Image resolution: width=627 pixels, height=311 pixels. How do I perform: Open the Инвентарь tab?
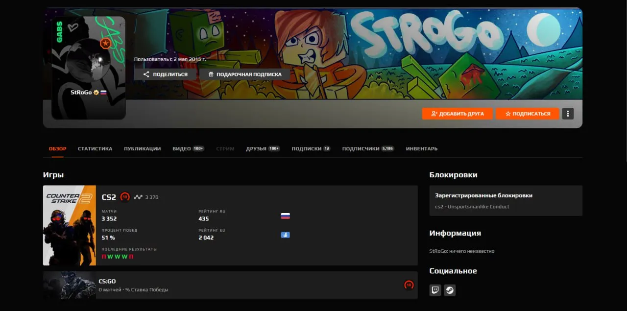click(x=422, y=149)
